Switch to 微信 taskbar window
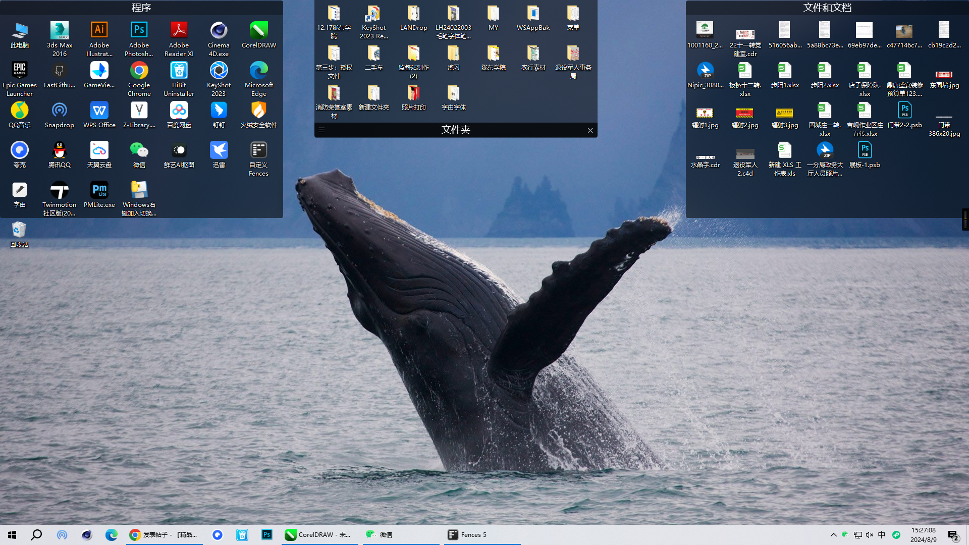The width and height of the screenshot is (969, 545). [401, 534]
